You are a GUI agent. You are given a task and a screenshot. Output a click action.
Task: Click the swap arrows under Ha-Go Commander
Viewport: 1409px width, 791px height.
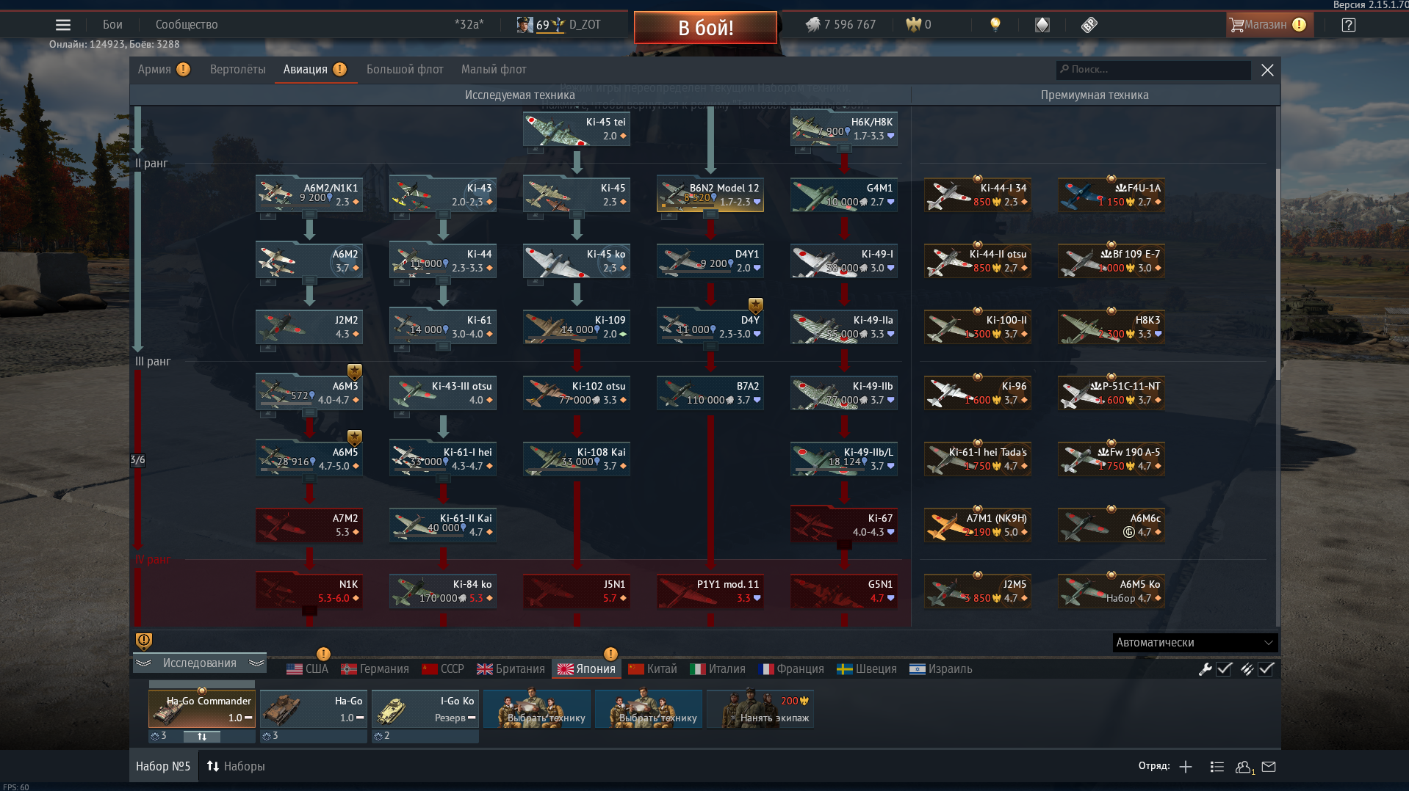202,736
